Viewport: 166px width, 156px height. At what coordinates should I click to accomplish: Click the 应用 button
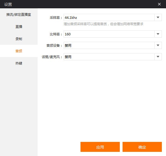(100, 147)
